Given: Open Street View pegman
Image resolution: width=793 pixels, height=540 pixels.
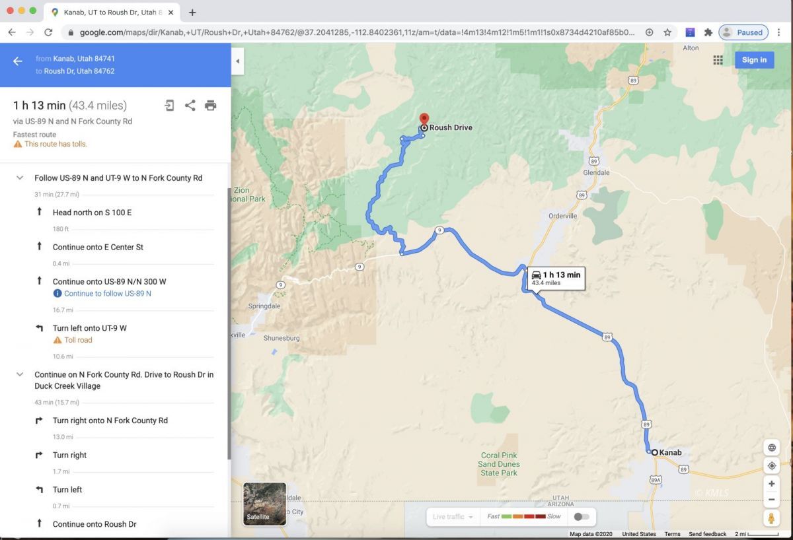Looking at the screenshot, I should click(x=771, y=518).
